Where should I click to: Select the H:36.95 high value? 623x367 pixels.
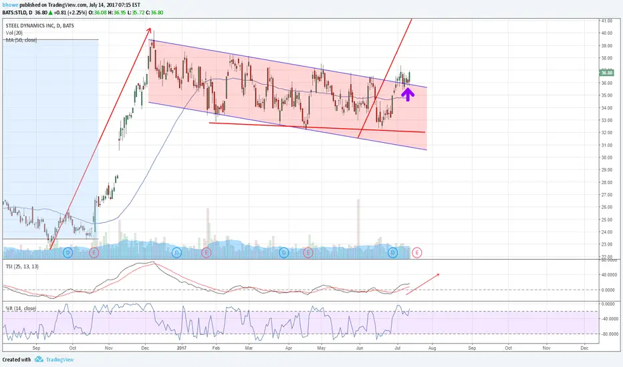pos(118,13)
